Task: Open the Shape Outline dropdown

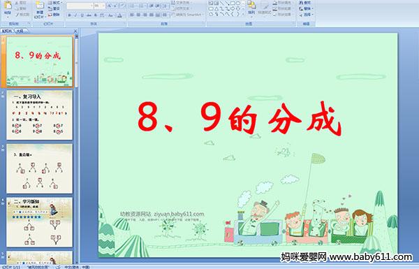Action: (283, 8)
